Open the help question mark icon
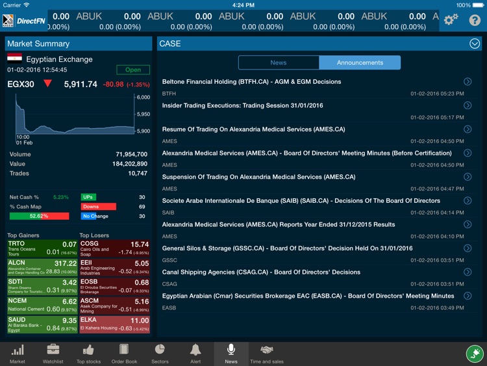This screenshot has height=366, width=487. [475, 20]
